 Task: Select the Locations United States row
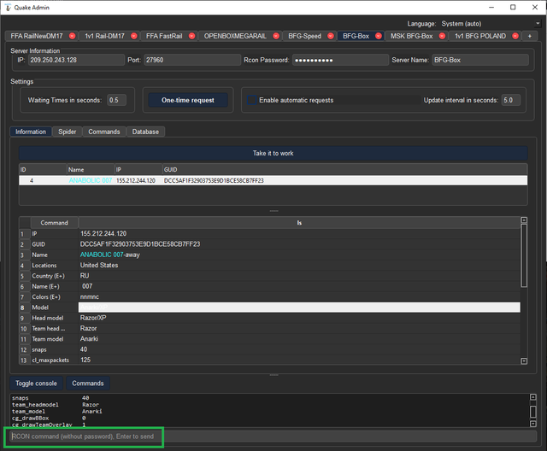[x=269, y=266]
